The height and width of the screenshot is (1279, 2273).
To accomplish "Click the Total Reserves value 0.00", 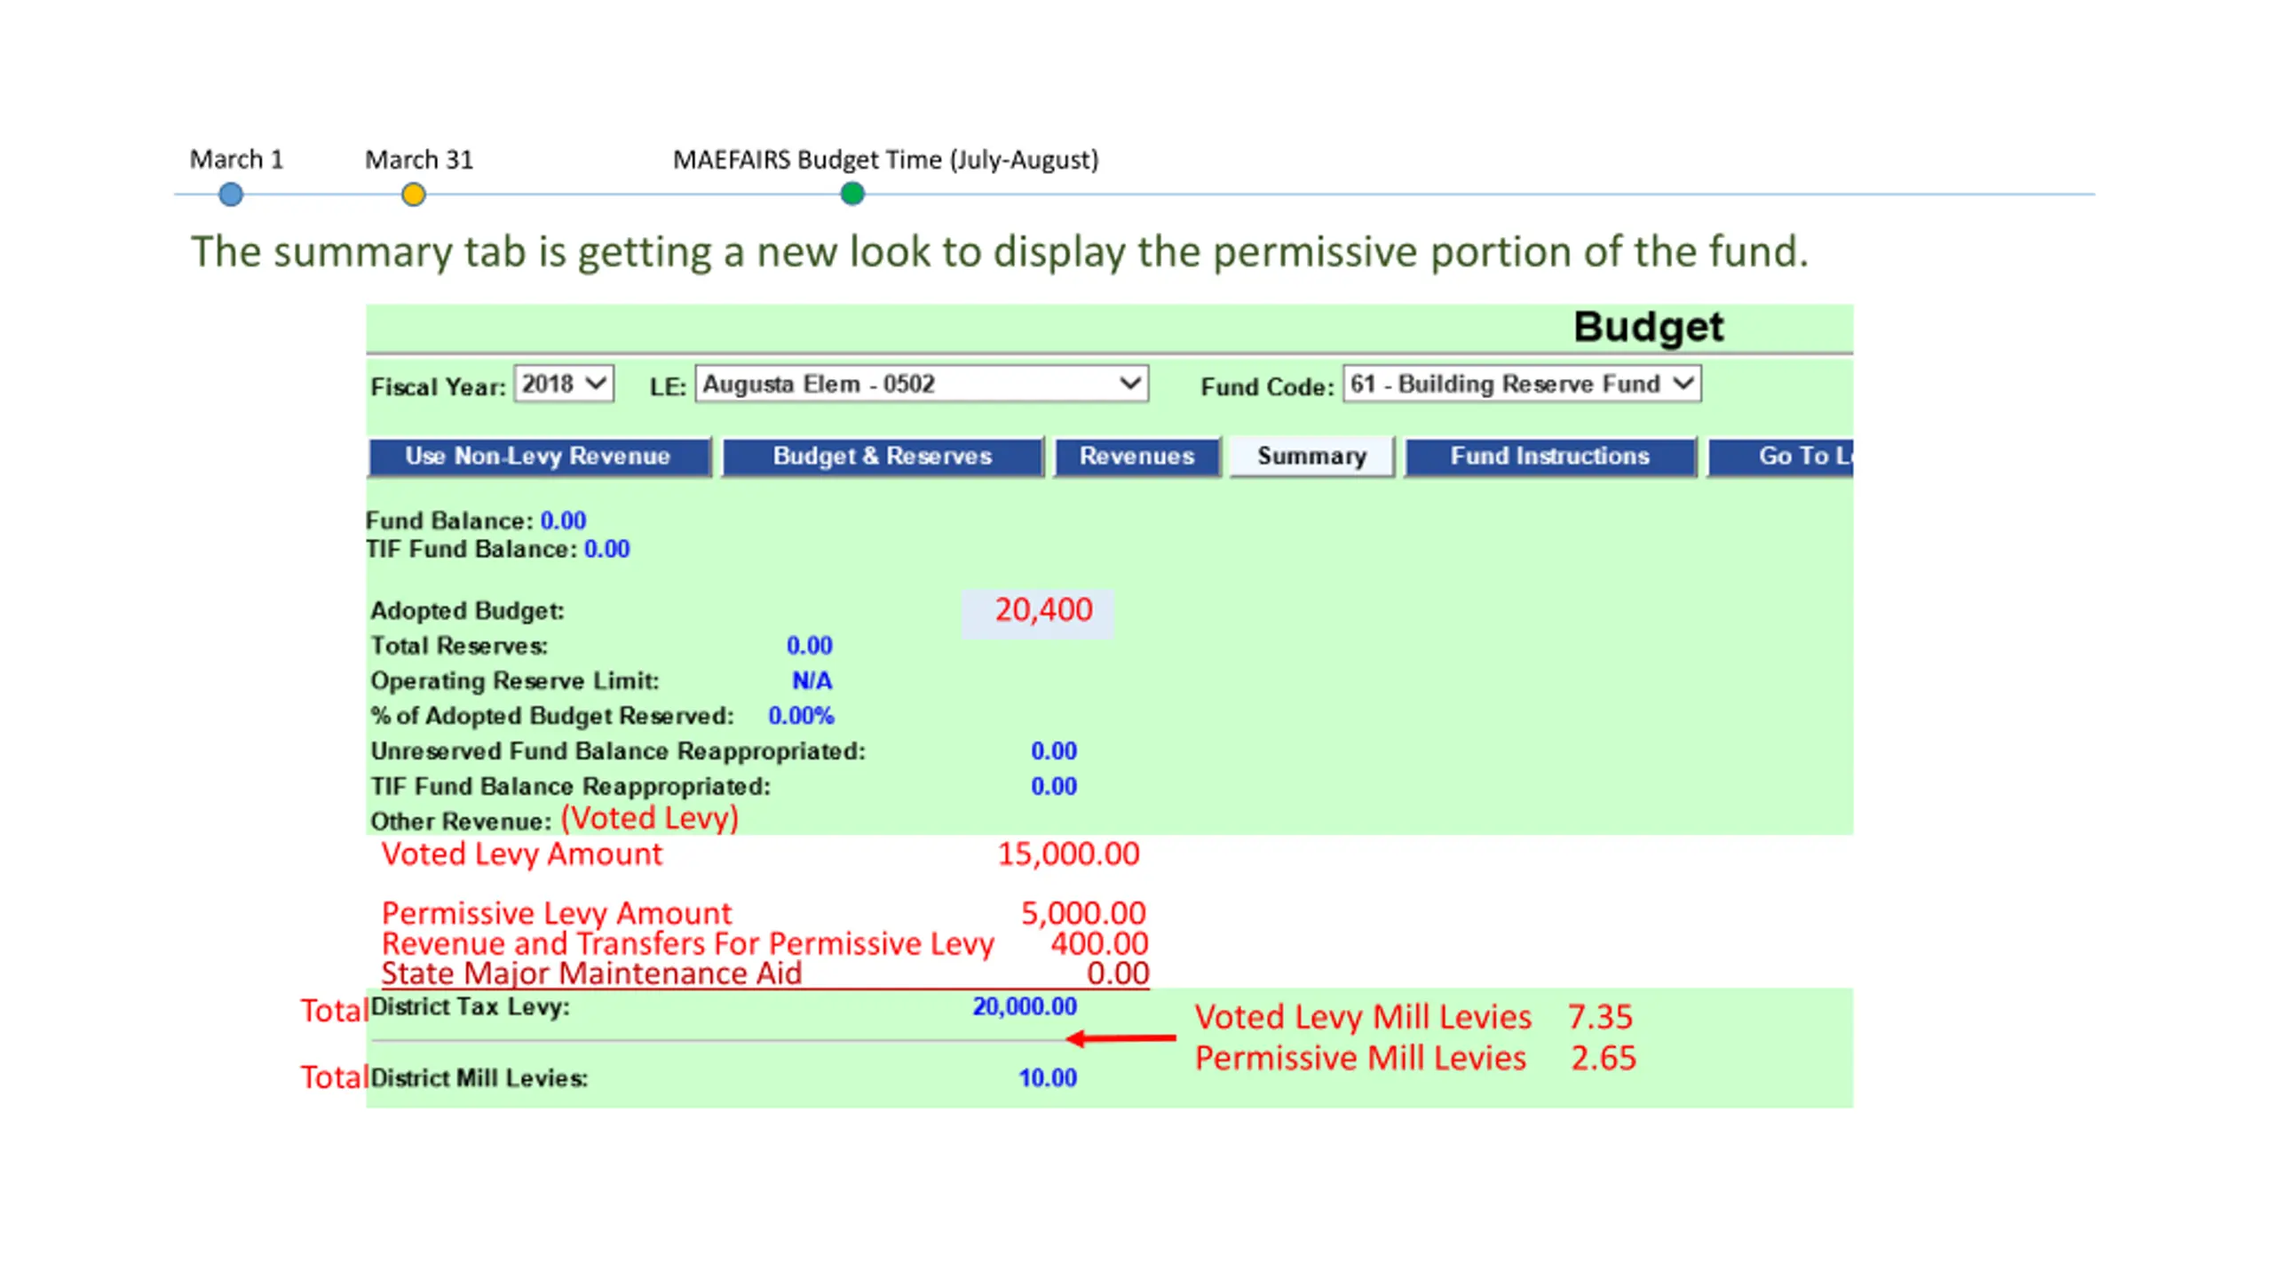I will [809, 646].
